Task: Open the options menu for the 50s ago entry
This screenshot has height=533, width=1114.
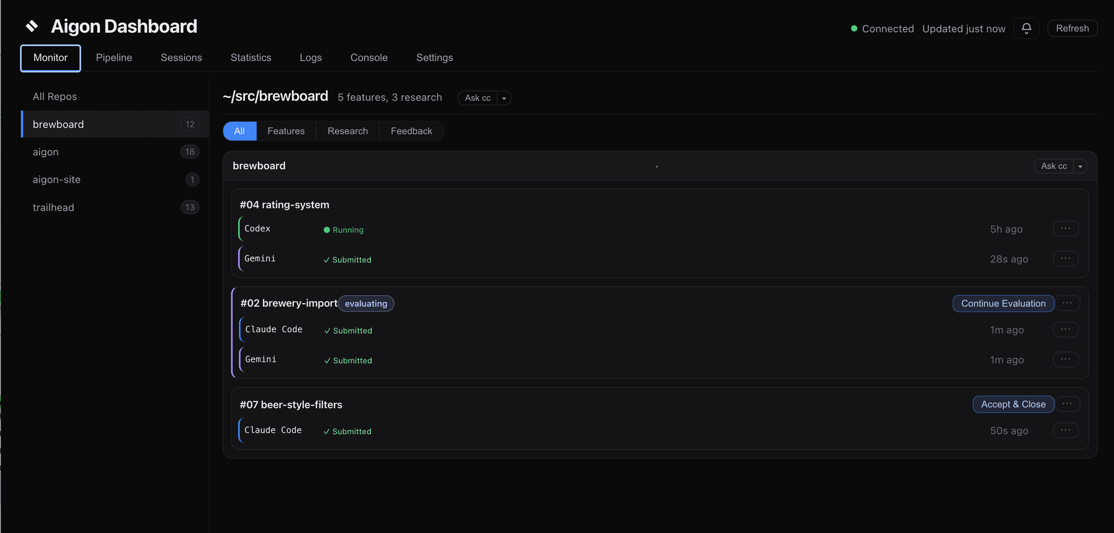Action: click(1066, 430)
